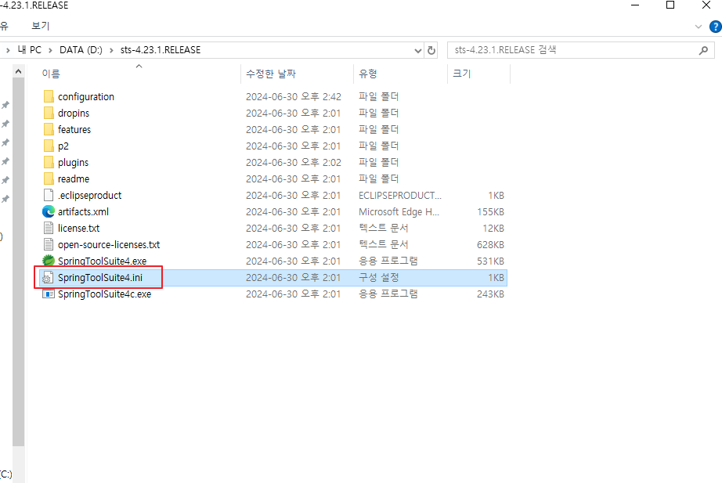Click the SpringToolSuite4.ini gear file icon

coord(48,278)
